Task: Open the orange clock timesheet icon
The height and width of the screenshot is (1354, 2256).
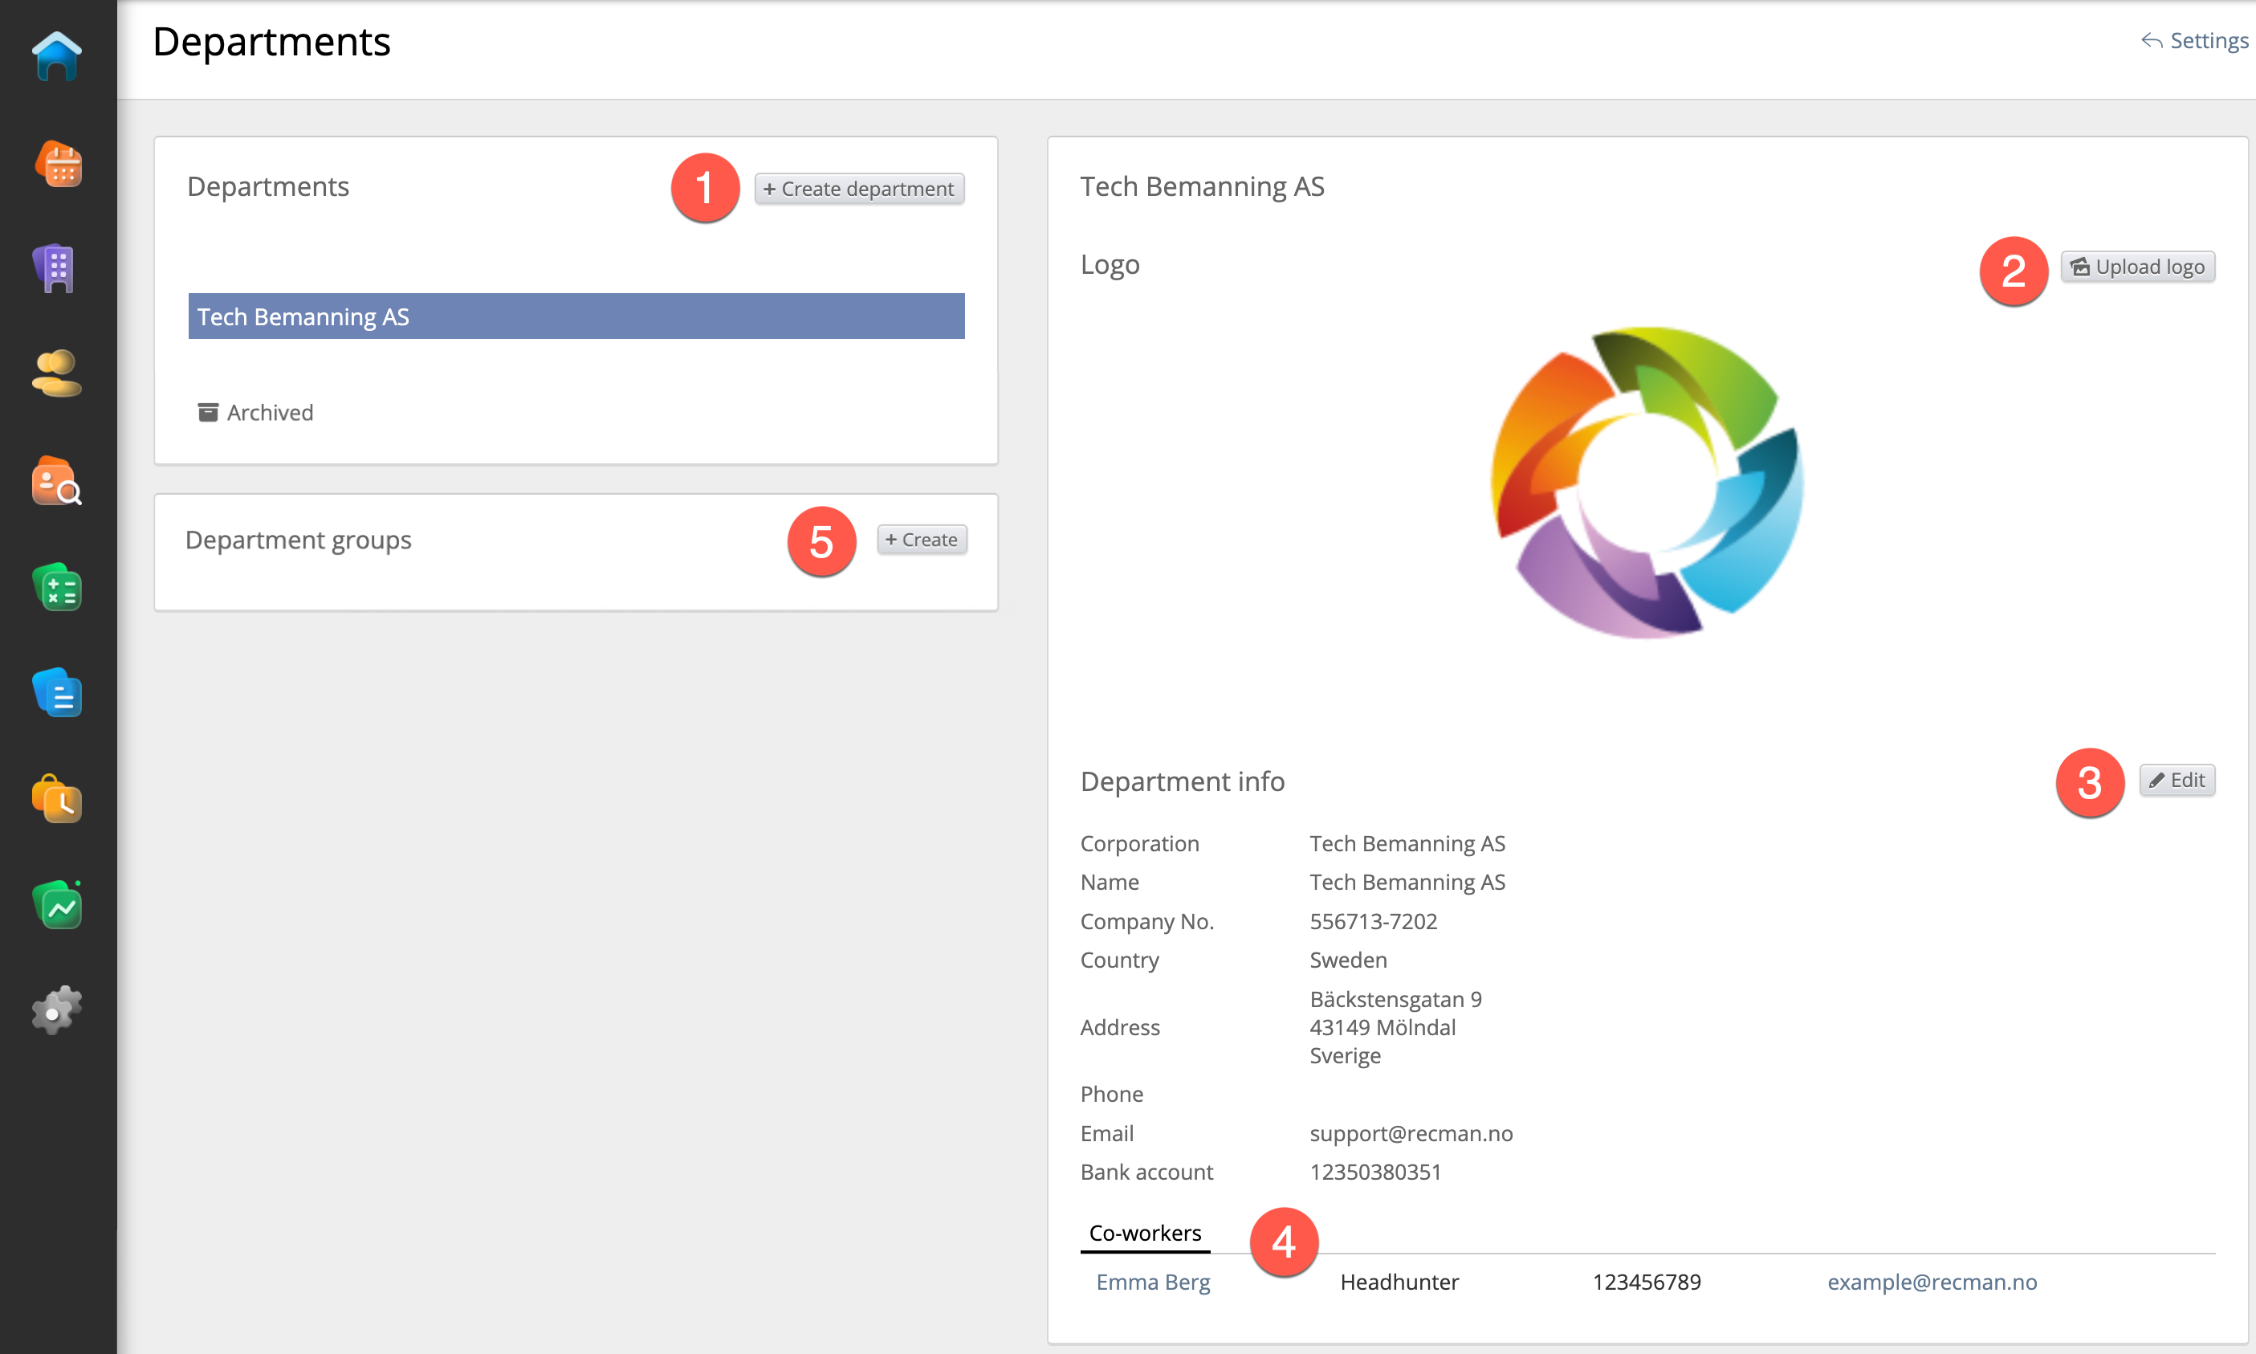Action: point(56,799)
